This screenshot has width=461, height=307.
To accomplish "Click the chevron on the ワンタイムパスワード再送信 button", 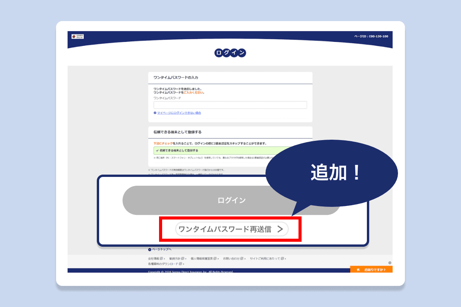I will click(281, 229).
